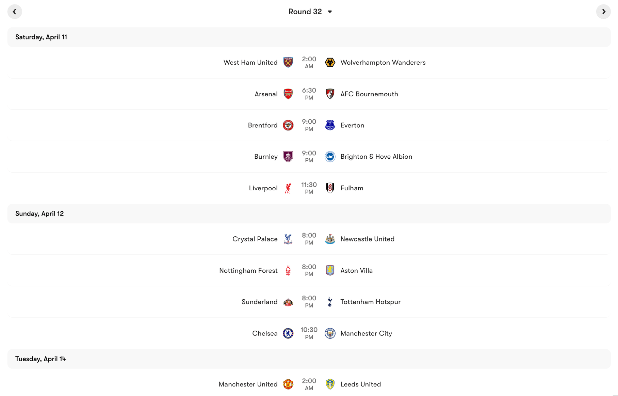The image size is (618, 396).
Task: Select the Crystal Palace club crest
Action: 288,239
